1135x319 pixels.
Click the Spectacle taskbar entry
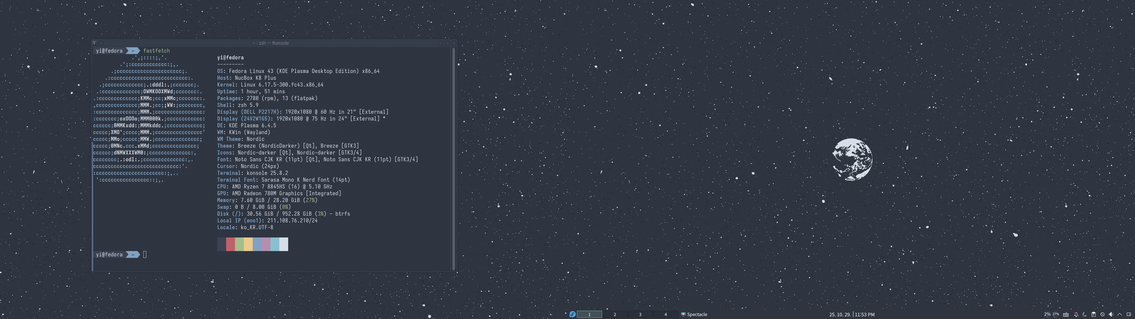(694, 314)
